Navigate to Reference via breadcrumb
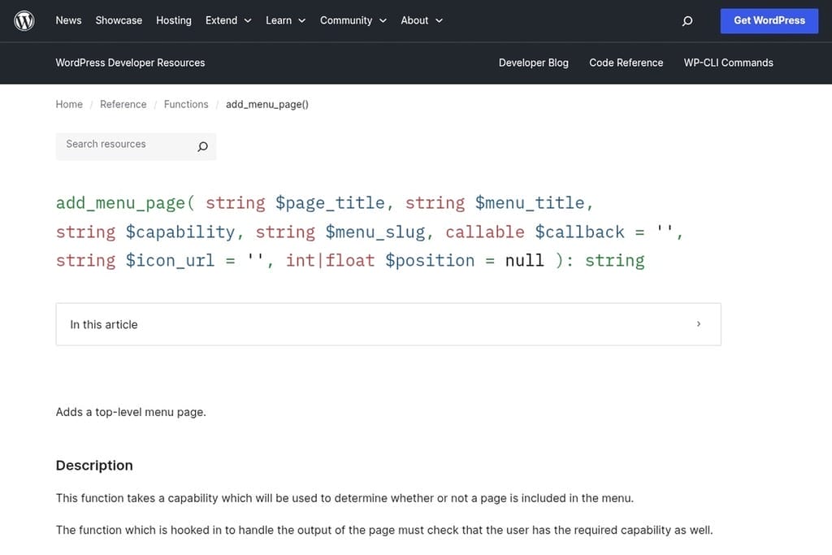Viewport: 832px width, 555px height. 123,104
